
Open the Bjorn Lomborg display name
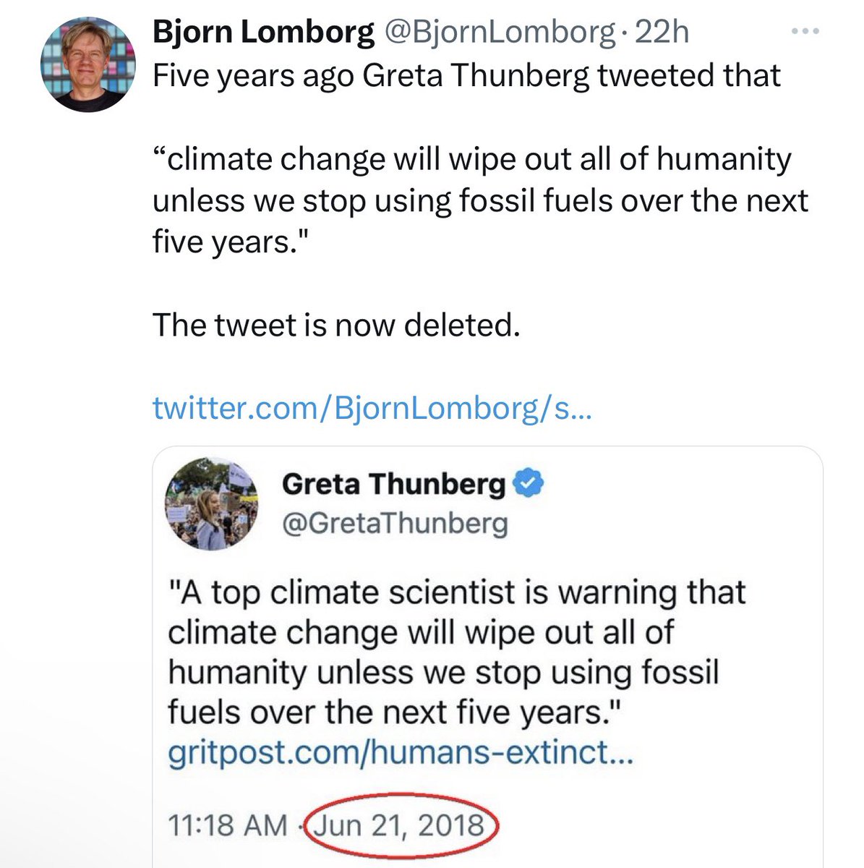(263, 33)
